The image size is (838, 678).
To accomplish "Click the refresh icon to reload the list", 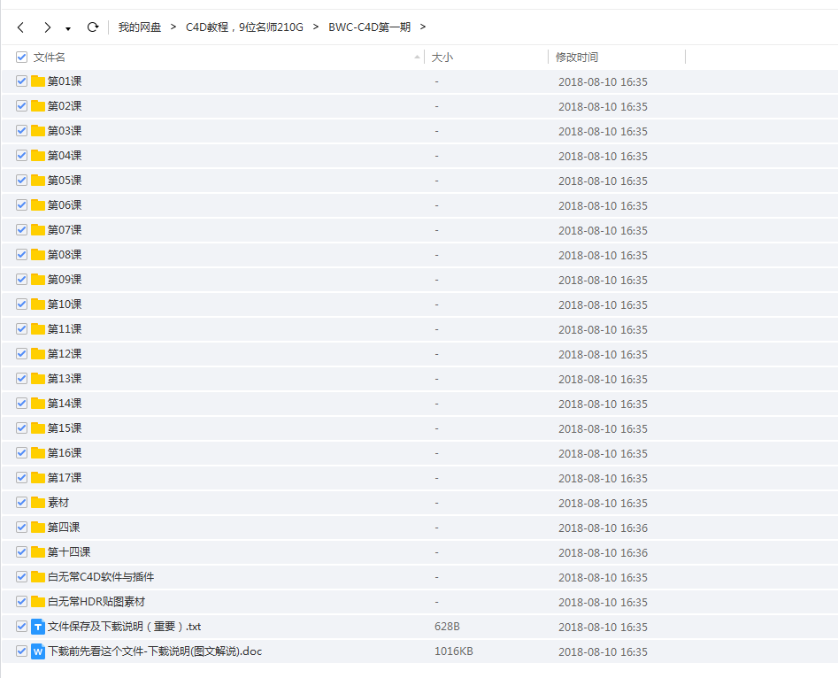I will (x=92, y=27).
